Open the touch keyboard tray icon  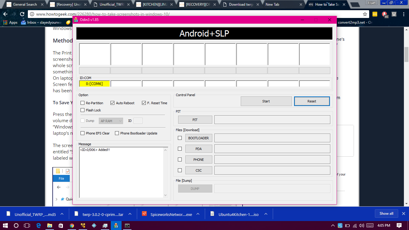[370, 226]
